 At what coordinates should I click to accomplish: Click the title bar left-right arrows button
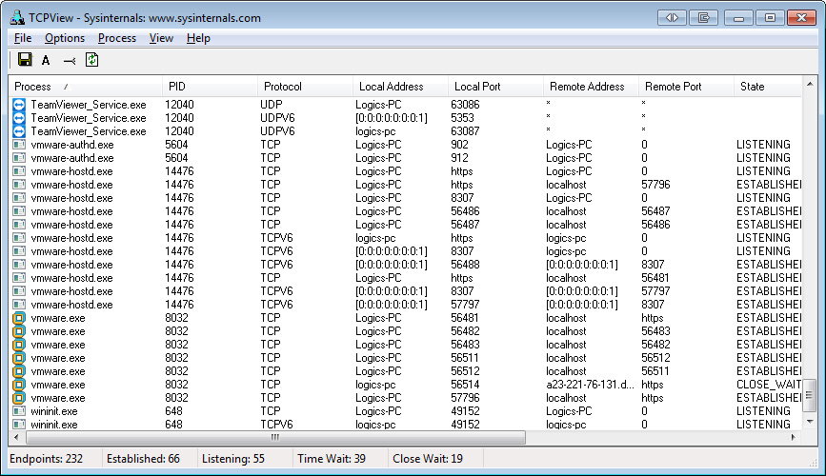tap(672, 17)
